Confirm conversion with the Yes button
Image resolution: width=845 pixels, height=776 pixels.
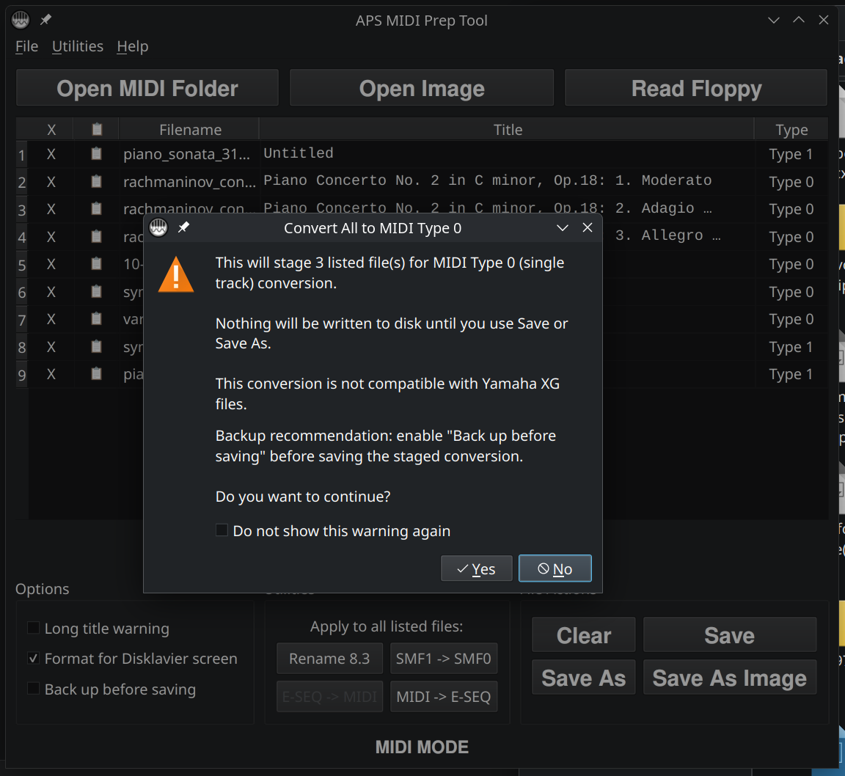(x=476, y=568)
